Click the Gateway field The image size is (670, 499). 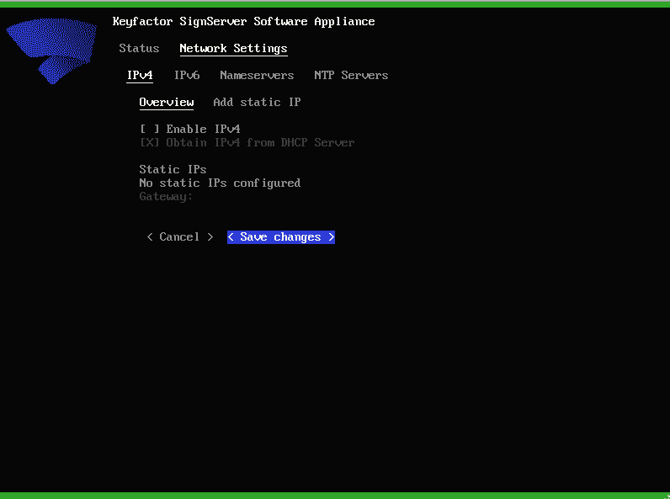click(x=167, y=197)
